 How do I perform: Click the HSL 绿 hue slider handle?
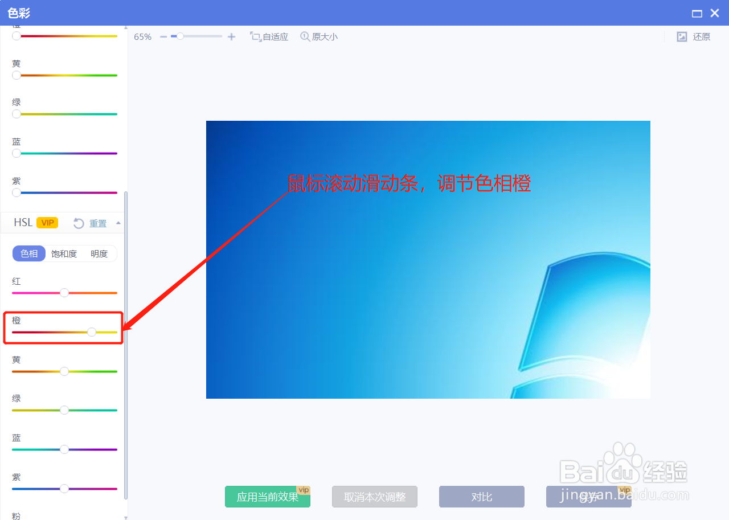coord(64,410)
